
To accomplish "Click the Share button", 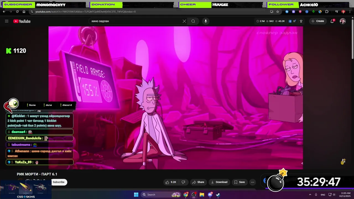I will coord(198,182).
